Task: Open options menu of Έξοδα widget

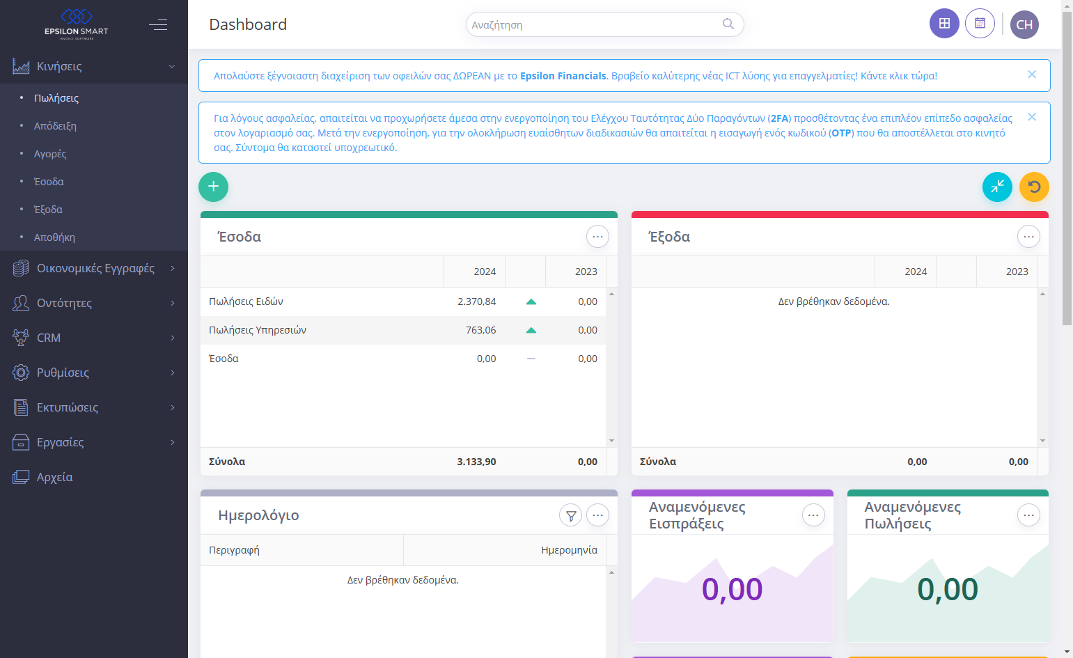Action: (1028, 237)
